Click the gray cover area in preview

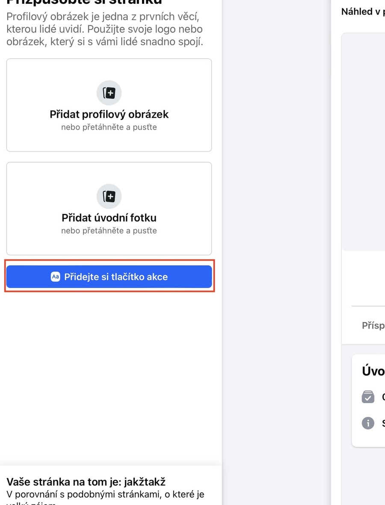[364, 141]
